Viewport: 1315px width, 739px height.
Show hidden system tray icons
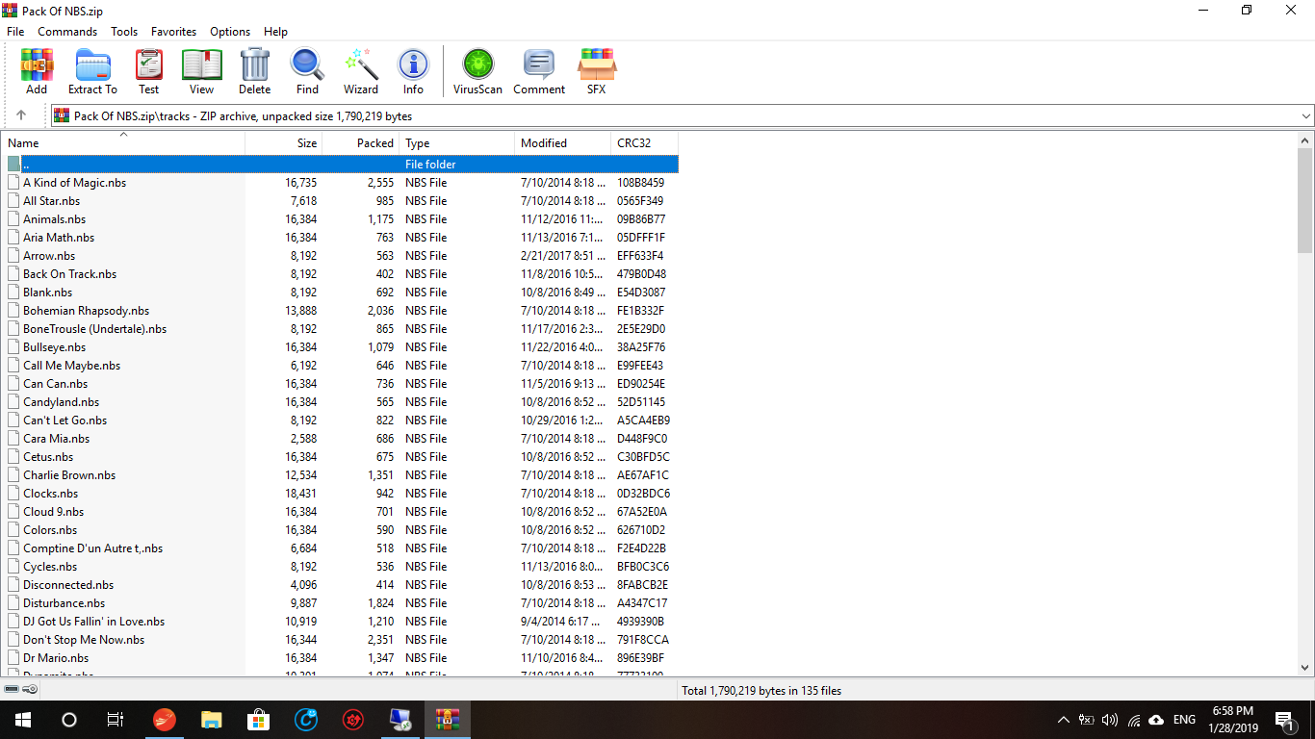tap(1063, 720)
